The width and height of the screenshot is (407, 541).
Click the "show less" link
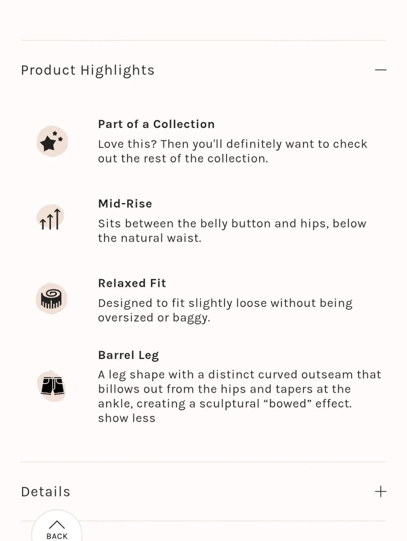pos(127,418)
